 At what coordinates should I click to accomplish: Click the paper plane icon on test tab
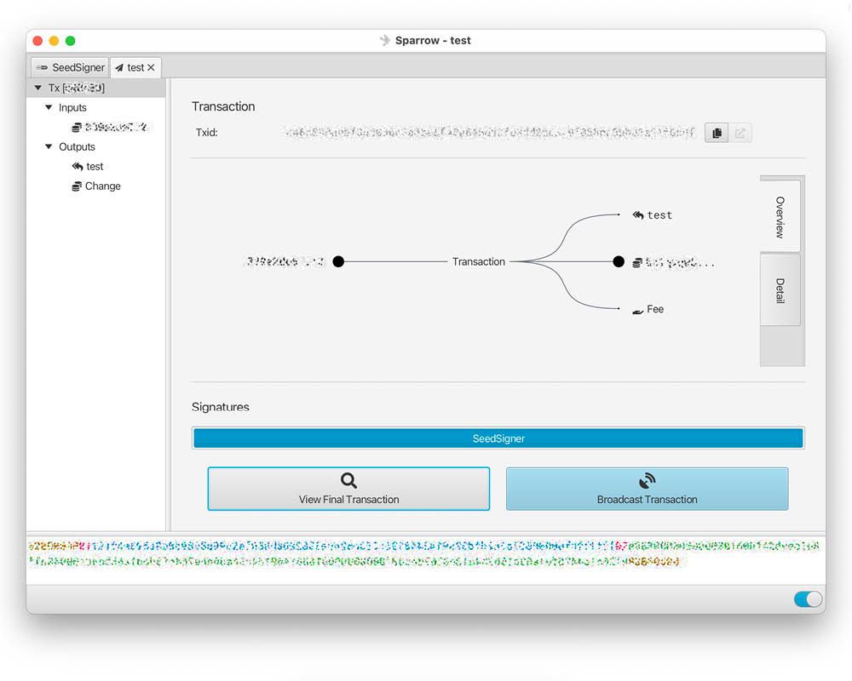point(119,68)
